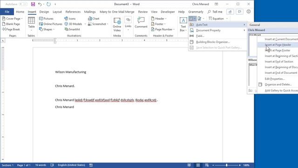Switch to the Design tab
Viewport: 298px width, 168px height.
tap(44, 12)
